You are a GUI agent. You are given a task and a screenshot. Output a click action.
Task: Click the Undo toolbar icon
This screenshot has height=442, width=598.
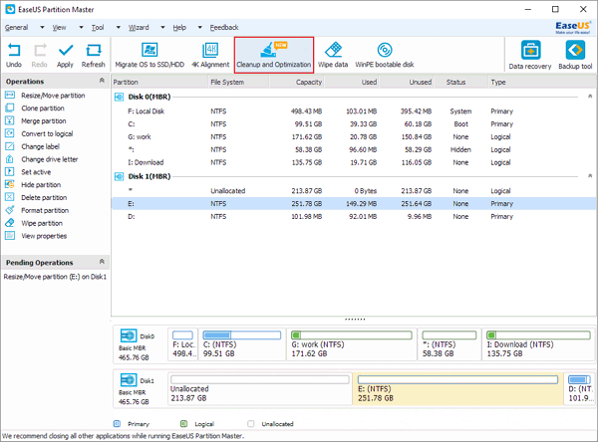pos(14,56)
